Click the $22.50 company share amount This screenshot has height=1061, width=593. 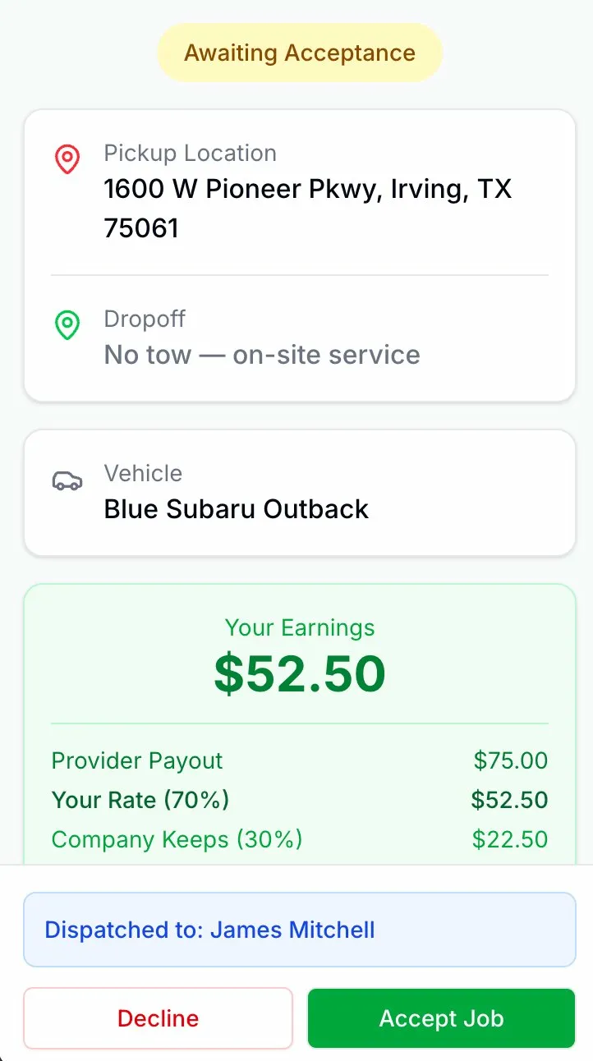[510, 839]
